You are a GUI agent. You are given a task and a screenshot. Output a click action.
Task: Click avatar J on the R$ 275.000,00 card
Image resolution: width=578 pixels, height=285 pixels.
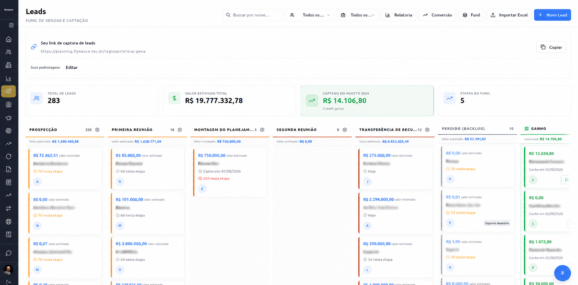367,182
